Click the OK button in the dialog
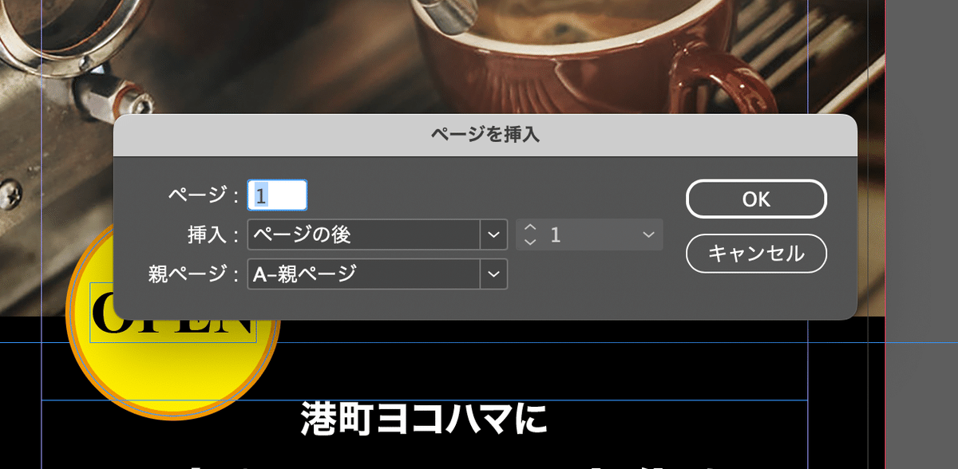This screenshot has width=958, height=469. (x=756, y=199)
